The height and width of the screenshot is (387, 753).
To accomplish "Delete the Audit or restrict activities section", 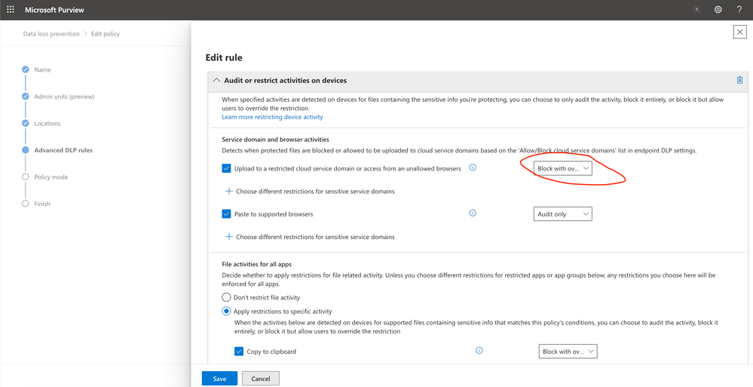I will (739, 80).
